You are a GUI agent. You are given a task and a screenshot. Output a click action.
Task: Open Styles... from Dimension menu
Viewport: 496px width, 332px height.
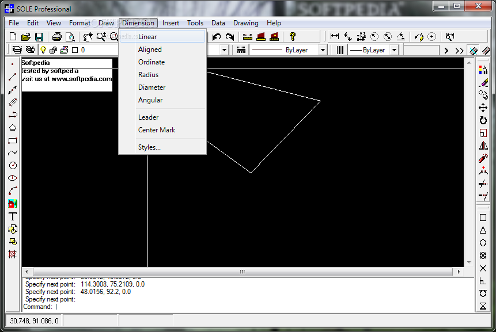tap(162, 147)
